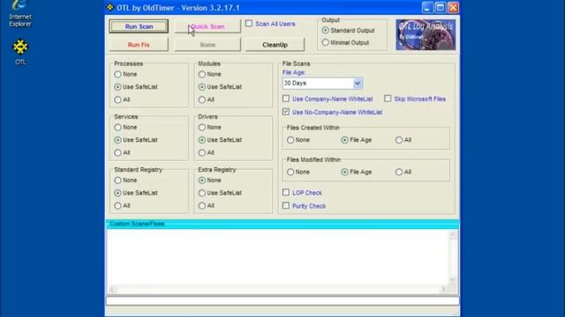
Task: Set Extra Registry to Use SafeList
Action: (x=202, y=193)
